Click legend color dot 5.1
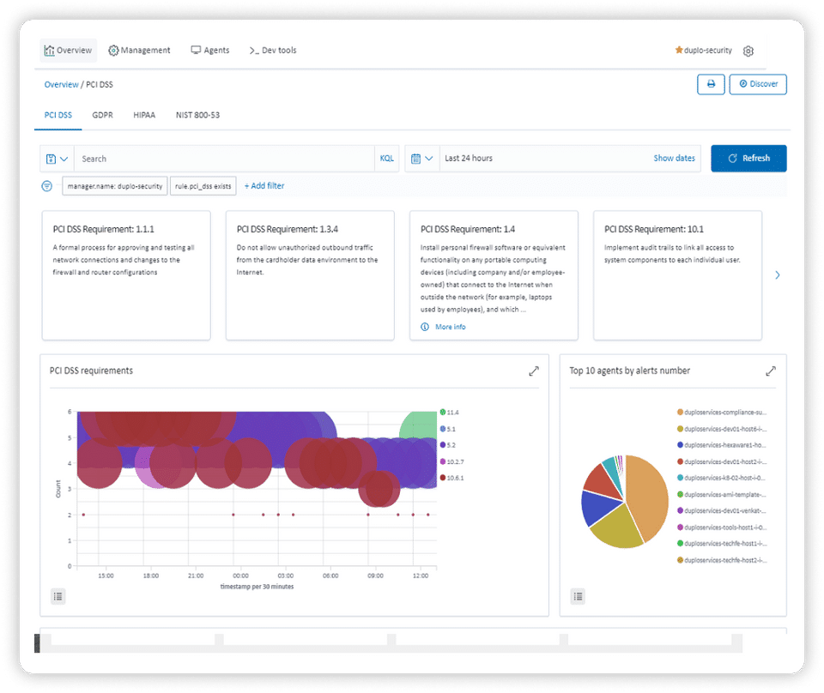 coord(443,429)
